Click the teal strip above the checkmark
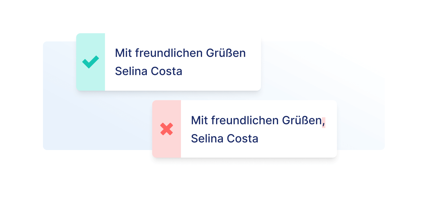 coord(90,43)
